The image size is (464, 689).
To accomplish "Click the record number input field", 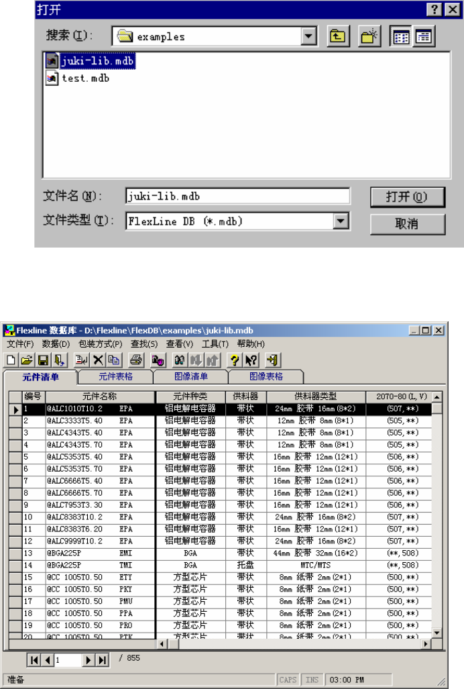I will (x=68, y=660).
